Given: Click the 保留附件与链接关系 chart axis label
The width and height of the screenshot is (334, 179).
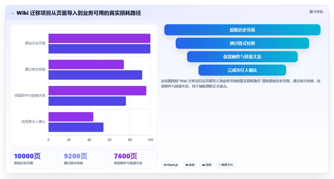Looking at the screenshot, I should [x=30, y=96].
